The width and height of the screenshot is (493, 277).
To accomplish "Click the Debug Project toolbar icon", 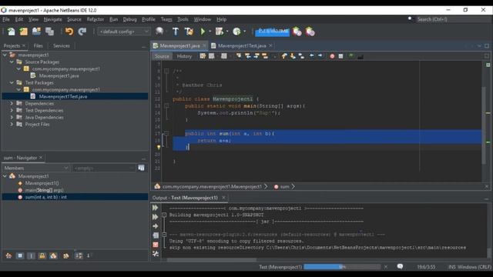I will (x=219, y=32).
